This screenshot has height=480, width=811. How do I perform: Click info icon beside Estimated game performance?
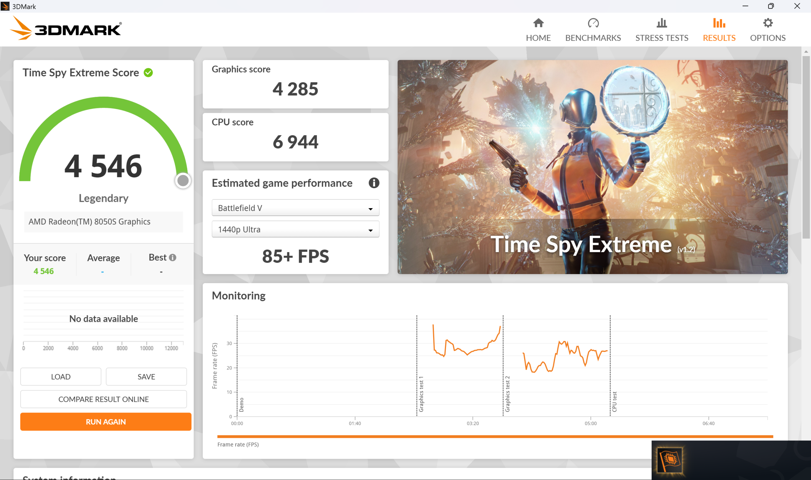point(374,183)
